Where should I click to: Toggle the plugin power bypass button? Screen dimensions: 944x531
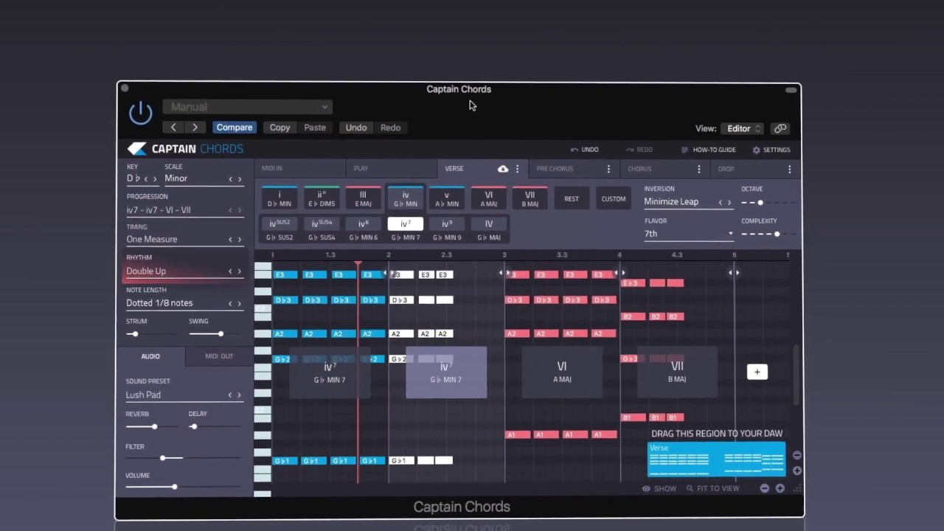pos(140,113)
